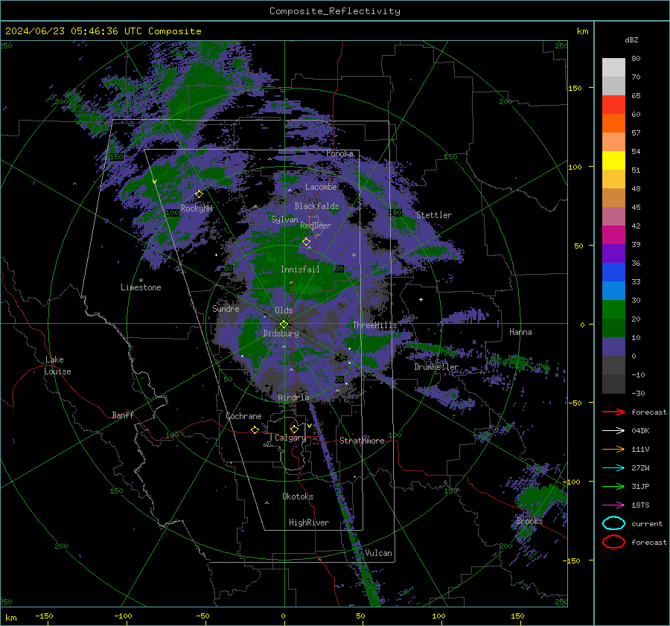Click the Lake Louise label
Image resolution: width=670 pixels, height=626 pixels.
pyautogui.click(x=58, y=365)
